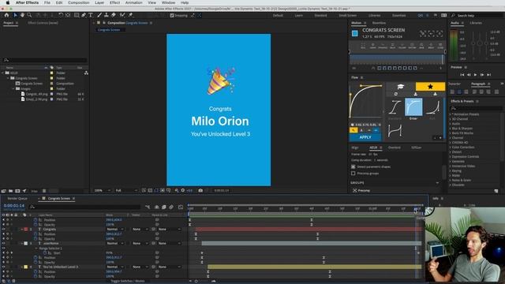Click the graduation cap tab in Flow
The width and height of the screenshot is (505, 284).
coord(400,87)
